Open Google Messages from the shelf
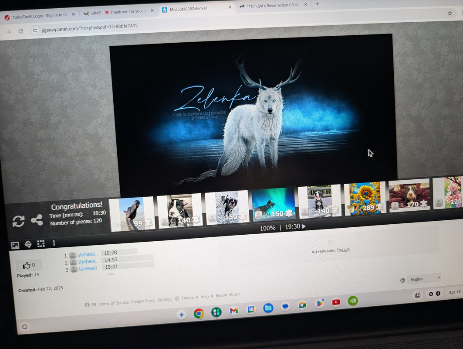Image resolution: width=463 pixels, height=349 pixels. [285, 306]
